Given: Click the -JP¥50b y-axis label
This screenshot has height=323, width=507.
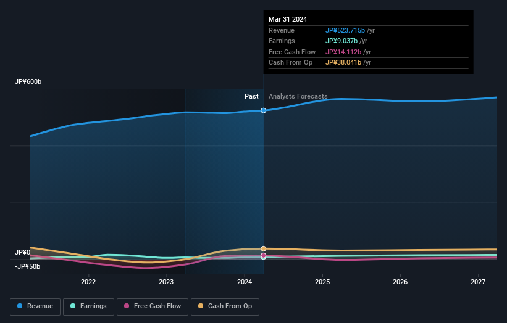Looking at the screenshot, I should pyautogui.click(x=28, y=266).
